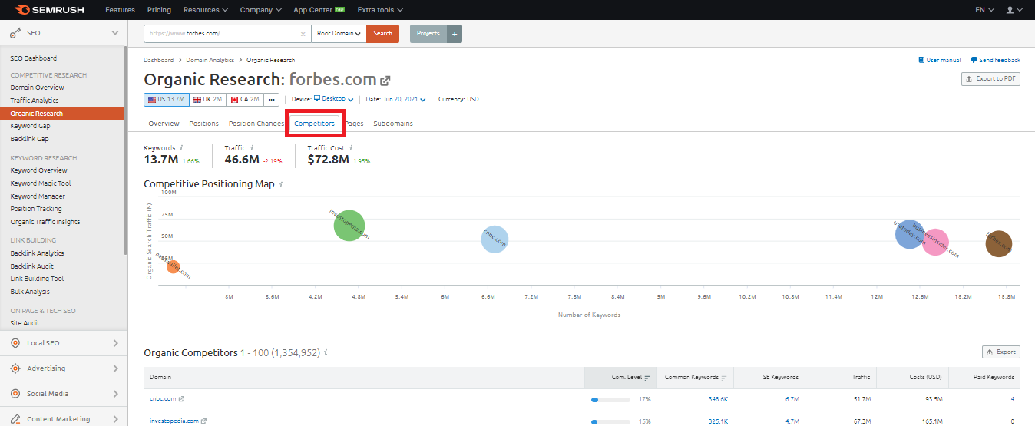This screenshot has height=426, width=1035.
Task: Open the Device Desktop dropdown
Action: [333, 99]
